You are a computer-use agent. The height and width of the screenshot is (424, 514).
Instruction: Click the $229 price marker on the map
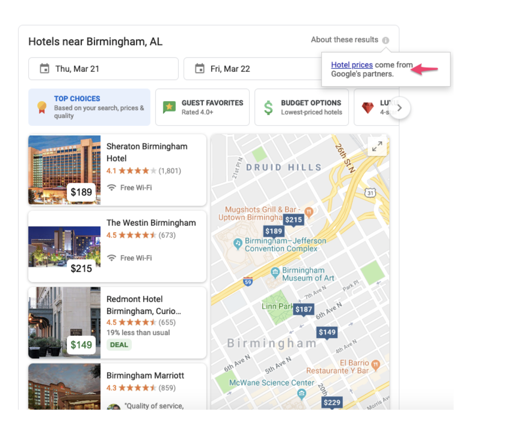pyautogui.click(x=332, y=402)
